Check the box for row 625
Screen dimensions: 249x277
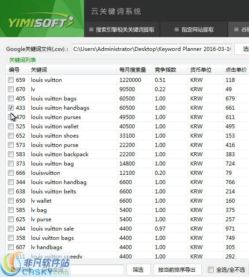pos(11,219)
